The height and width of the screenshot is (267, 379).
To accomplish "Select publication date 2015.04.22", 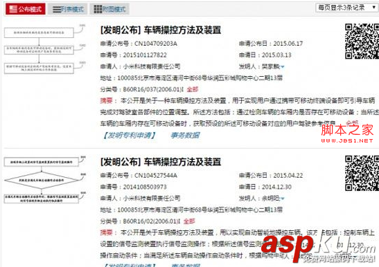I will pos(288,176).
